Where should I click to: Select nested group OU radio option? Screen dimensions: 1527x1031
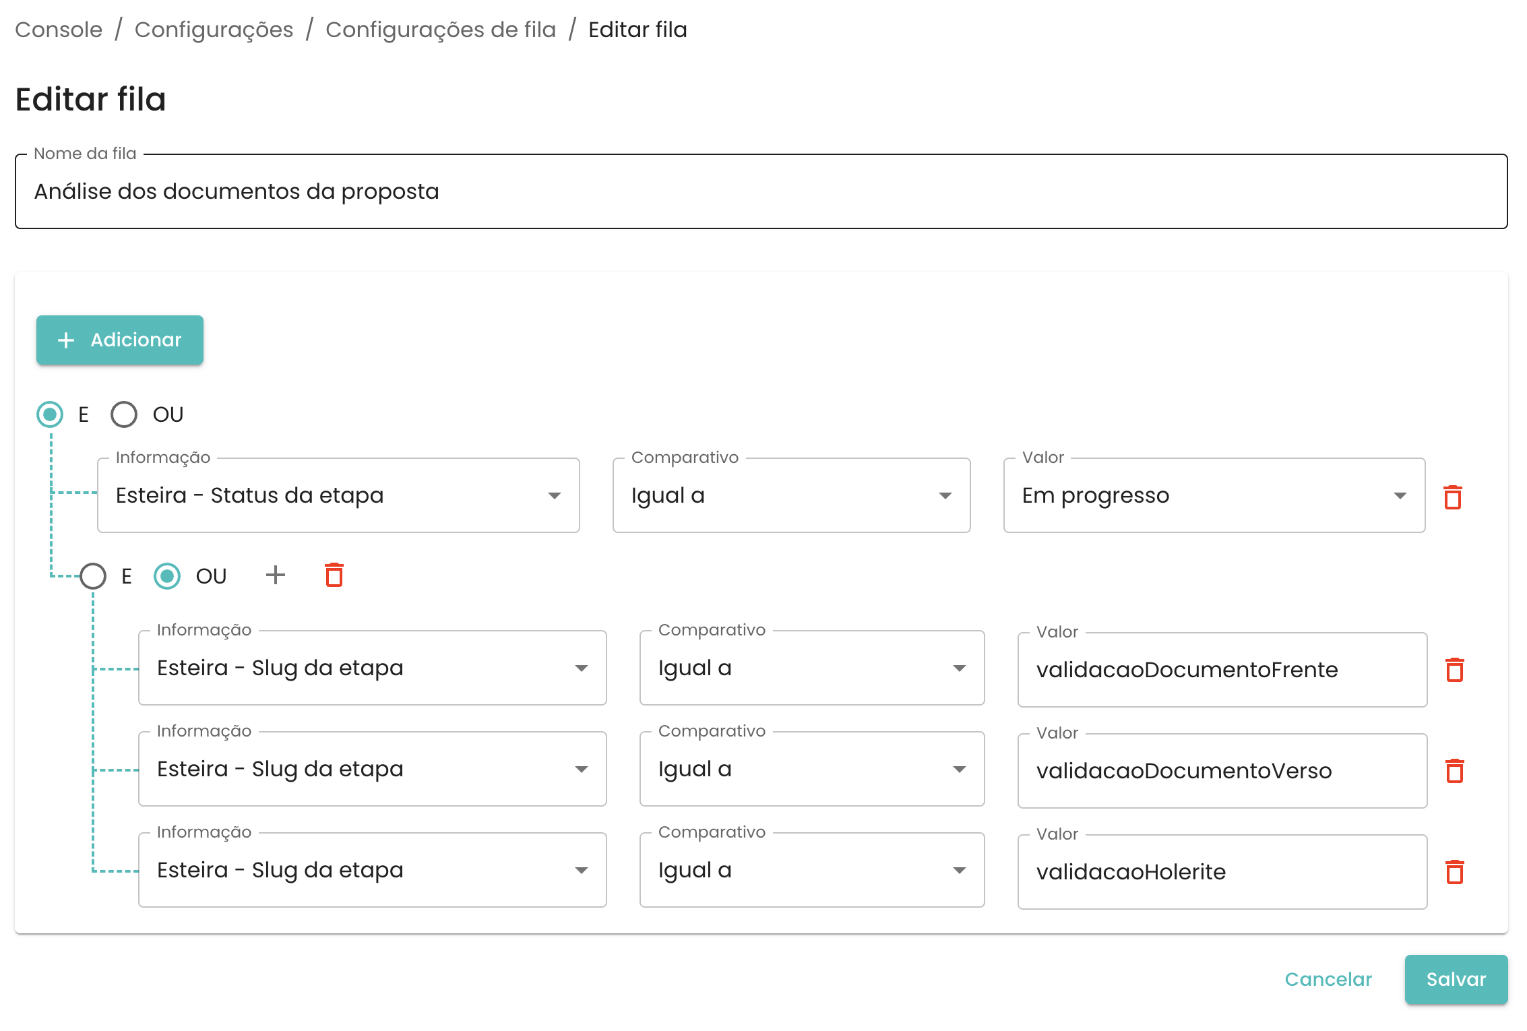coord(167,576)
